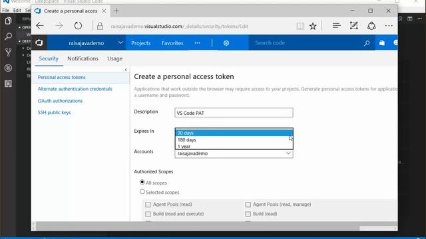Open a new browser tab
This screenshot has height=239, width=426.
pyautogui.click(x=116, y=11)
